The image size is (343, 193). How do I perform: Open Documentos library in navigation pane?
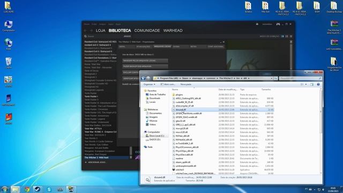pos(155,113)
